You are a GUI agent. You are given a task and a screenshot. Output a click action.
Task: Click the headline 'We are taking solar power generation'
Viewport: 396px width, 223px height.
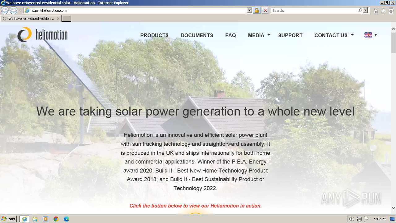pyautogui.click(x=195, y=111)
